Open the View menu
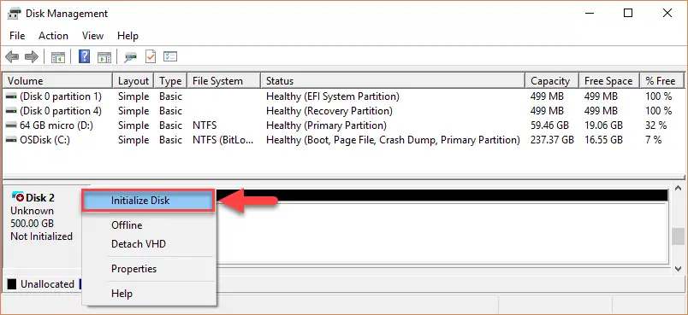688x315 pixels. coord(92,36)
